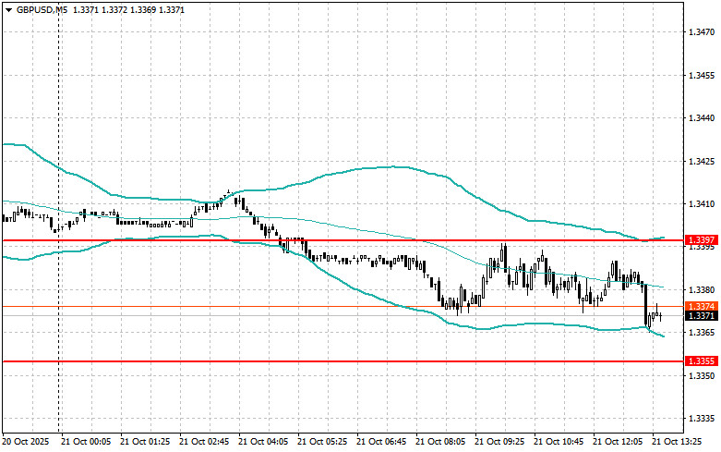Viewport: 721px width, 452px height.
Task: Click the 21 Oct 12:05 time label
Action: [x=618, y=442]
